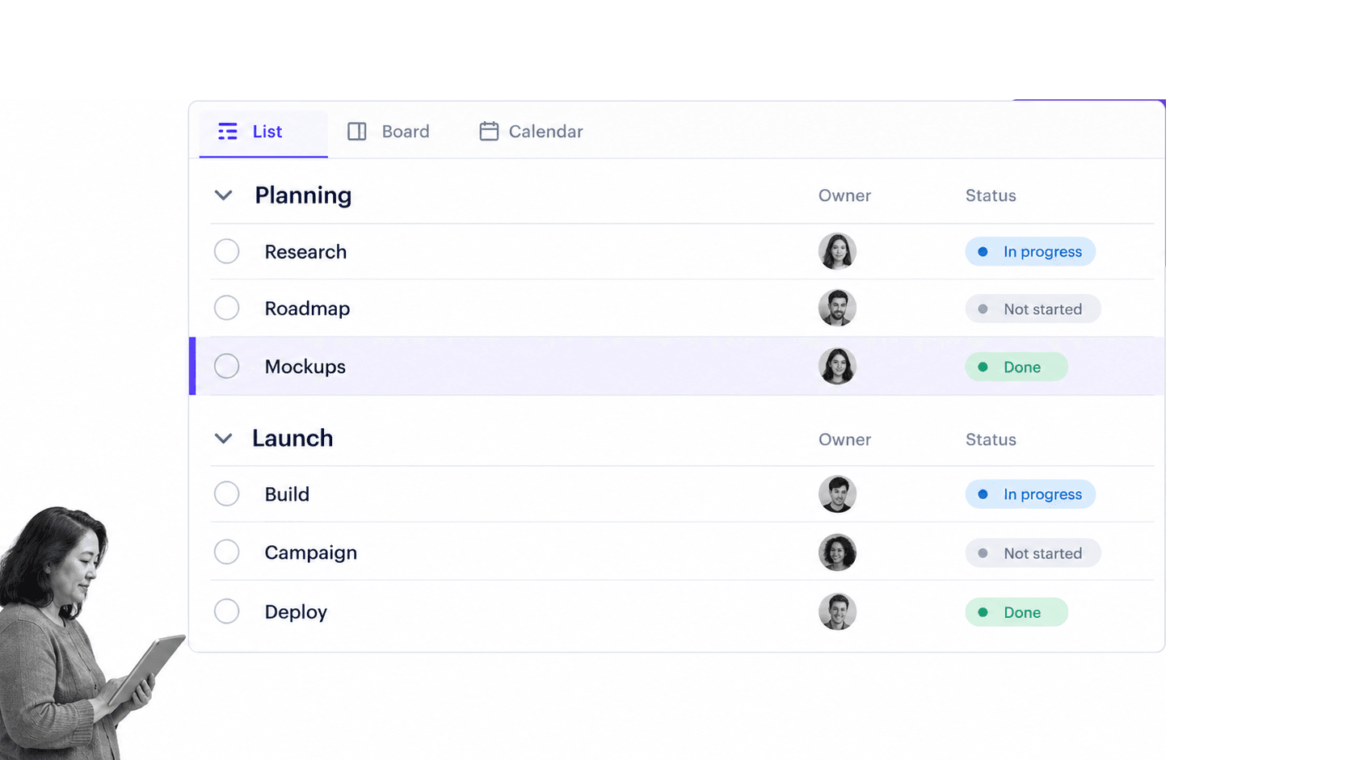1351x760 pixels.
Task: Switch to the List tab label
Action: pyautogui.click(x=267, y=132)
